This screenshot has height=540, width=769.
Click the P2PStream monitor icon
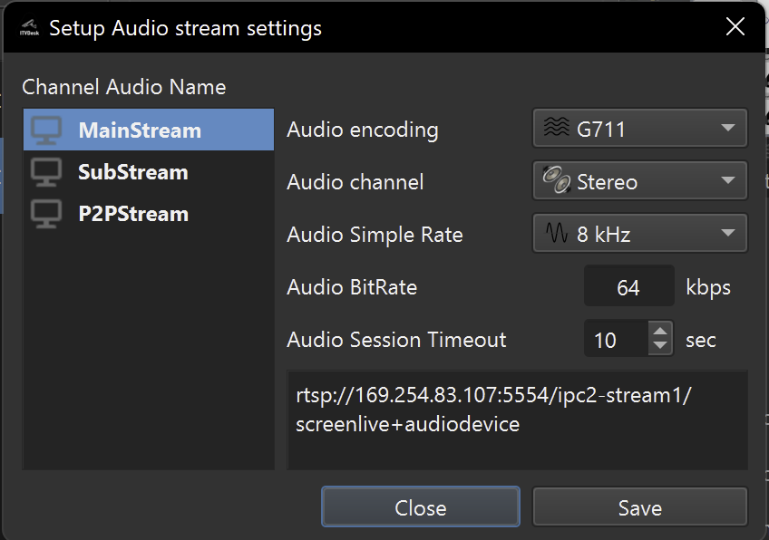pyautogui.click(x=46, y=214)
